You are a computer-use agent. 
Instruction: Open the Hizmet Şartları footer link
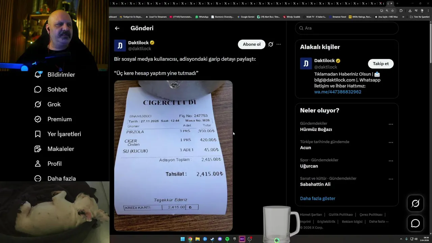click(x=311, y=215)
